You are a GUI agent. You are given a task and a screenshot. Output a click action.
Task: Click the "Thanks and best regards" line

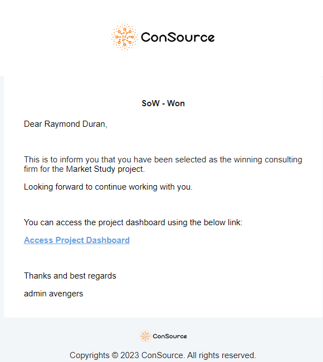click(70, 276)
